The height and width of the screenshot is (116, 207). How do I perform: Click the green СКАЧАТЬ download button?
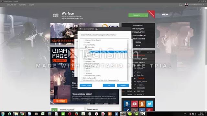point(136,15)
